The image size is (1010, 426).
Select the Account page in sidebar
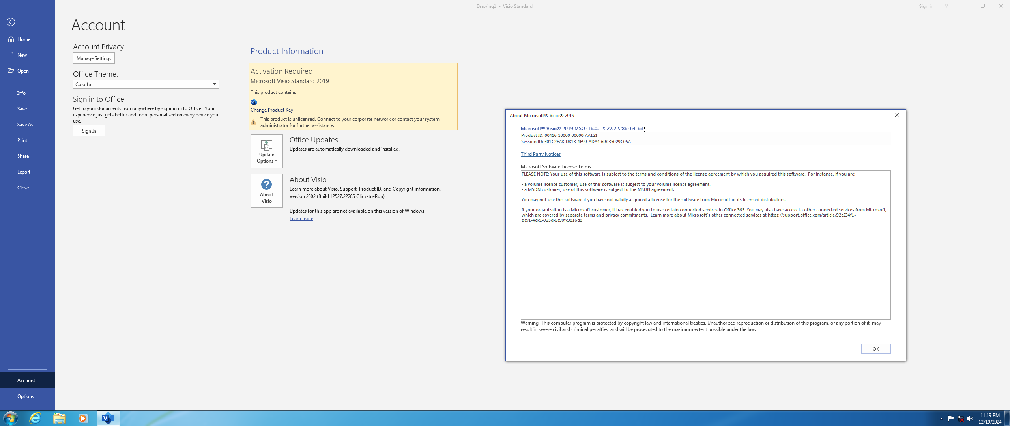tap(28, 380)
